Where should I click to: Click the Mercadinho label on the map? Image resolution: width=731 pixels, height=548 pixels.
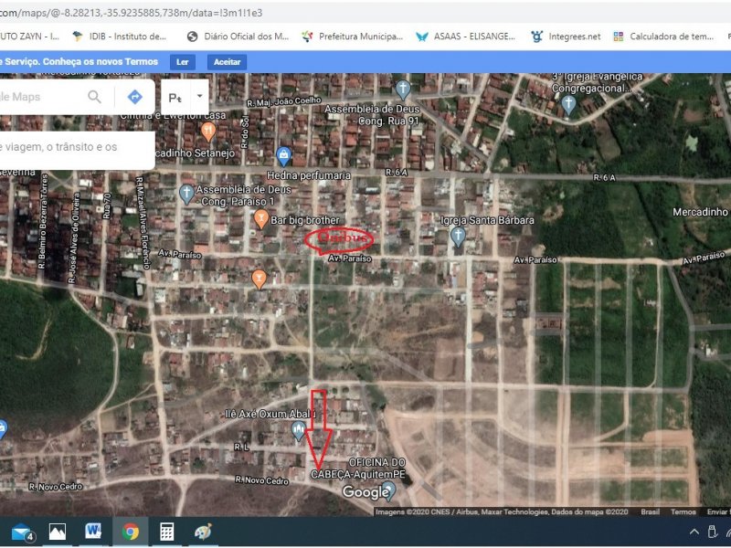(700, 212)
